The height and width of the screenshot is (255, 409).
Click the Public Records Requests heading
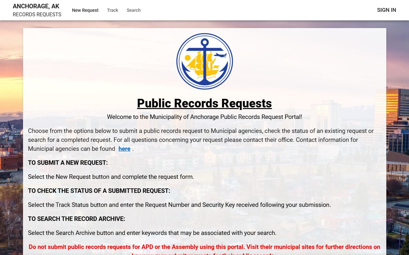(x=204, y=103)
